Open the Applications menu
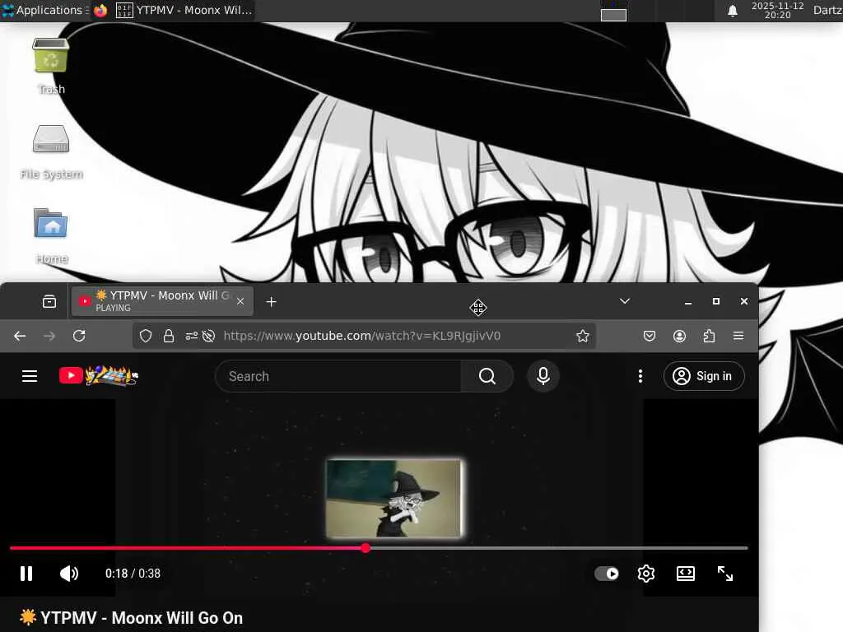Screen dimensions: 843x632 [x=44, y=10]
